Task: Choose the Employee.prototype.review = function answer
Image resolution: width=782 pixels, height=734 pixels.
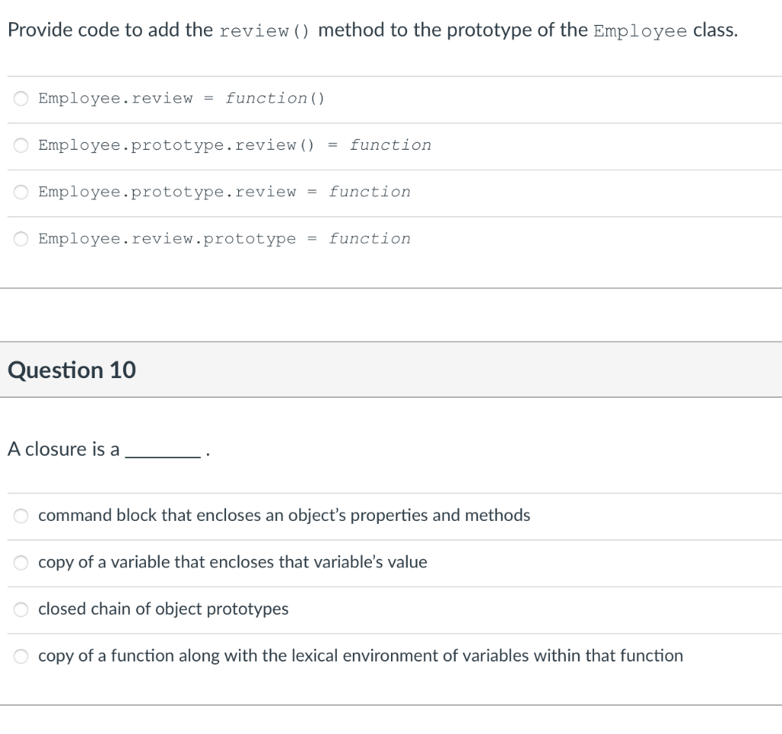Action: point(20,192)
